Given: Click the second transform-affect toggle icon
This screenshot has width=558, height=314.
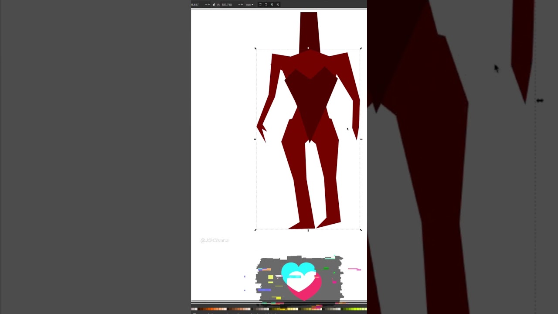Looking at the screenshot, I should [x=266, y=4].
